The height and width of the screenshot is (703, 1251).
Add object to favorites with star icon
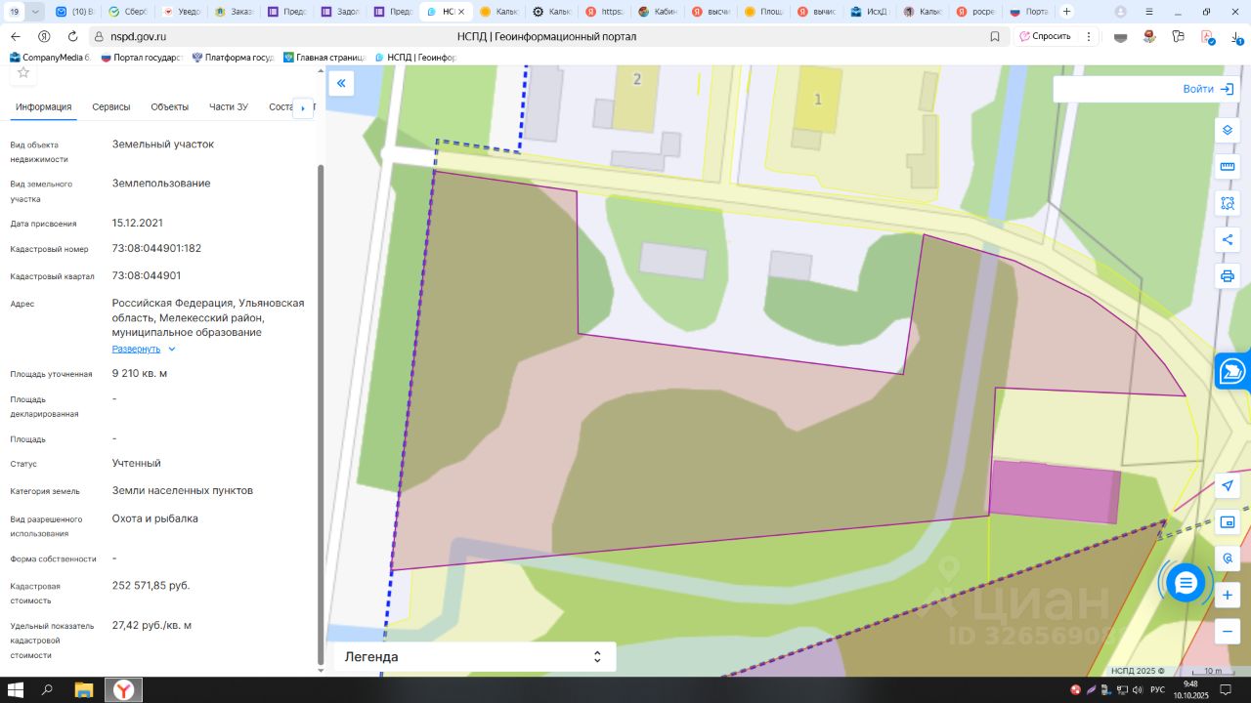(23, 72)
